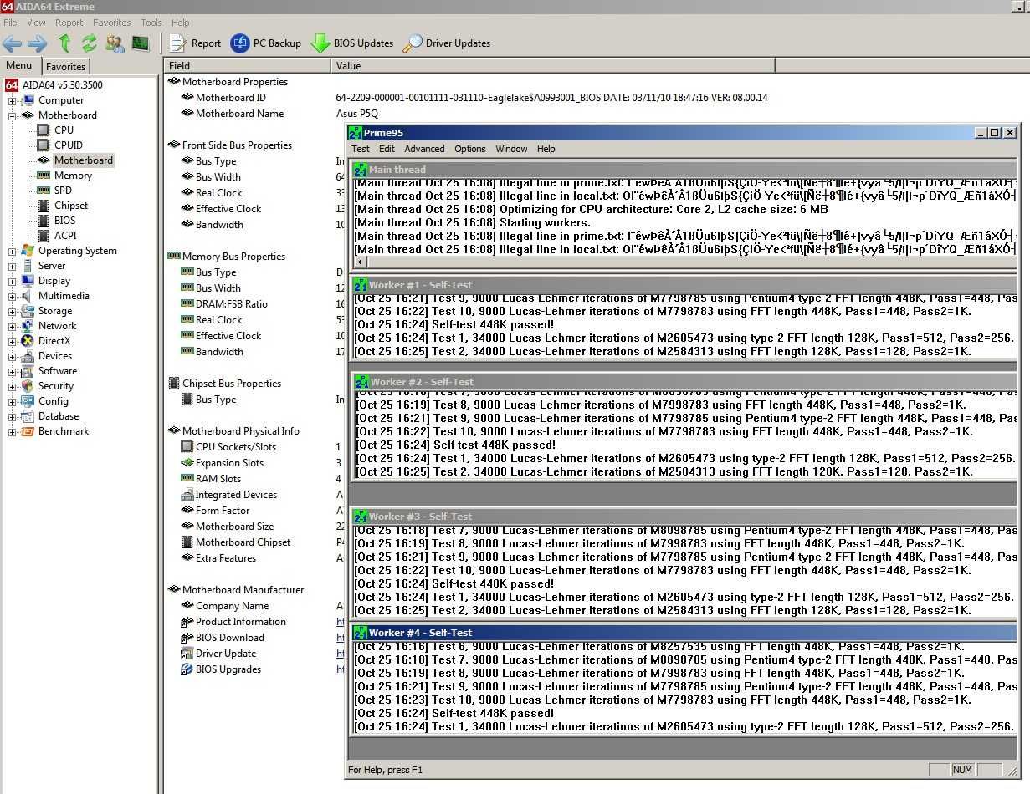Open AIDA64 File menu
The width and height of the screenshot is (1030, 794).
[10, 23]
